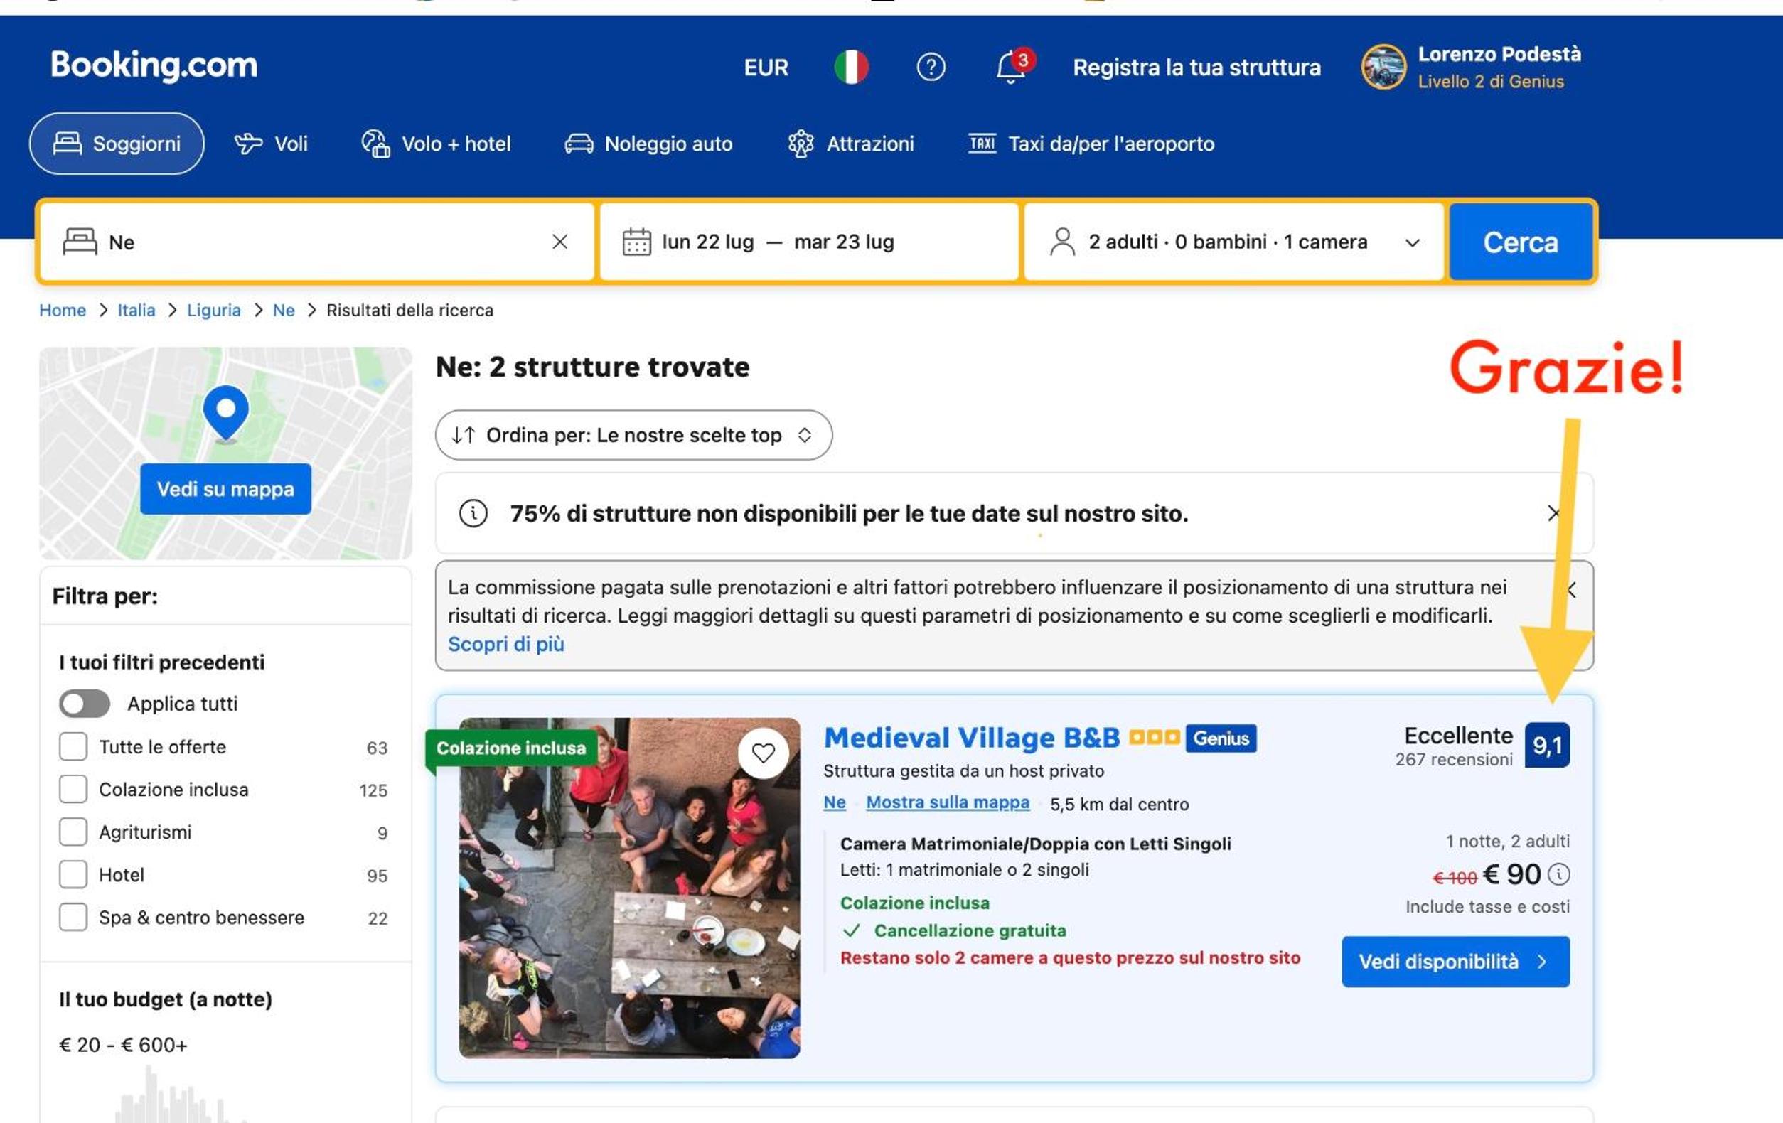Switch to the Volo + hotel tab

436,144
